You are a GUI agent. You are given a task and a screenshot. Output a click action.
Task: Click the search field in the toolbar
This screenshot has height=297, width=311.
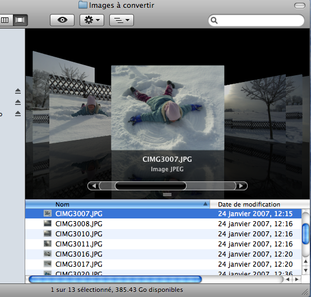click(x=256, y=20)
